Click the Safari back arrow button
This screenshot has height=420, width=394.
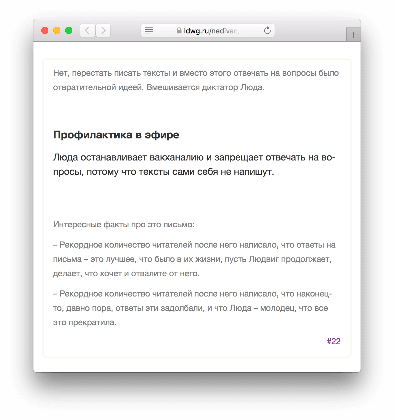pyautogui.click(x=87, y=30)
